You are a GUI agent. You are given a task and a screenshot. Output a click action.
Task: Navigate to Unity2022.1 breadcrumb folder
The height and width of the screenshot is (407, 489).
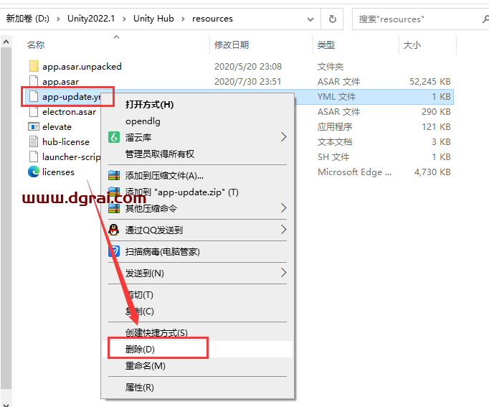click(91, 19)
